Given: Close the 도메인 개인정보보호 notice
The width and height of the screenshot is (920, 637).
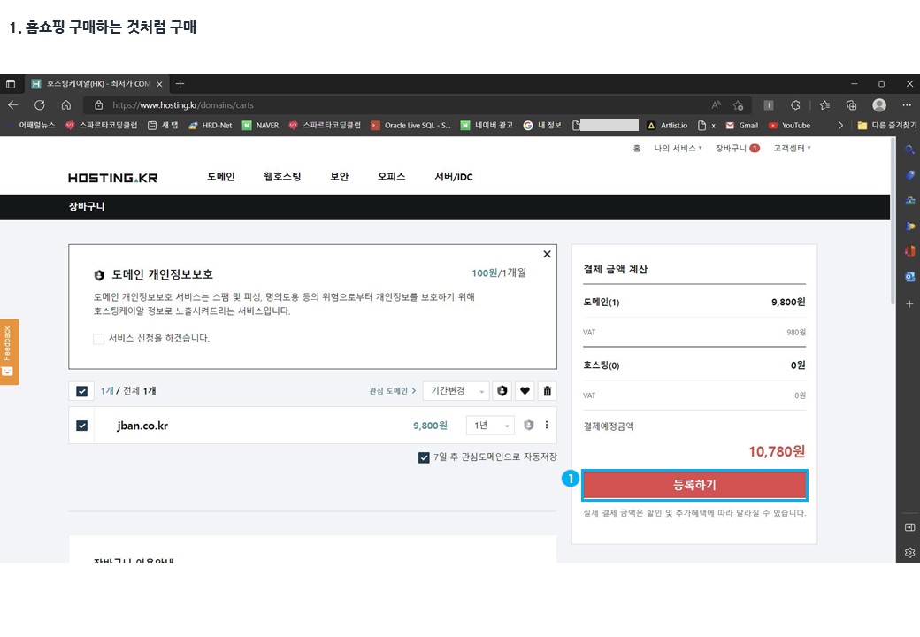Looking at the screenshot, I should (x=547, y=254).
